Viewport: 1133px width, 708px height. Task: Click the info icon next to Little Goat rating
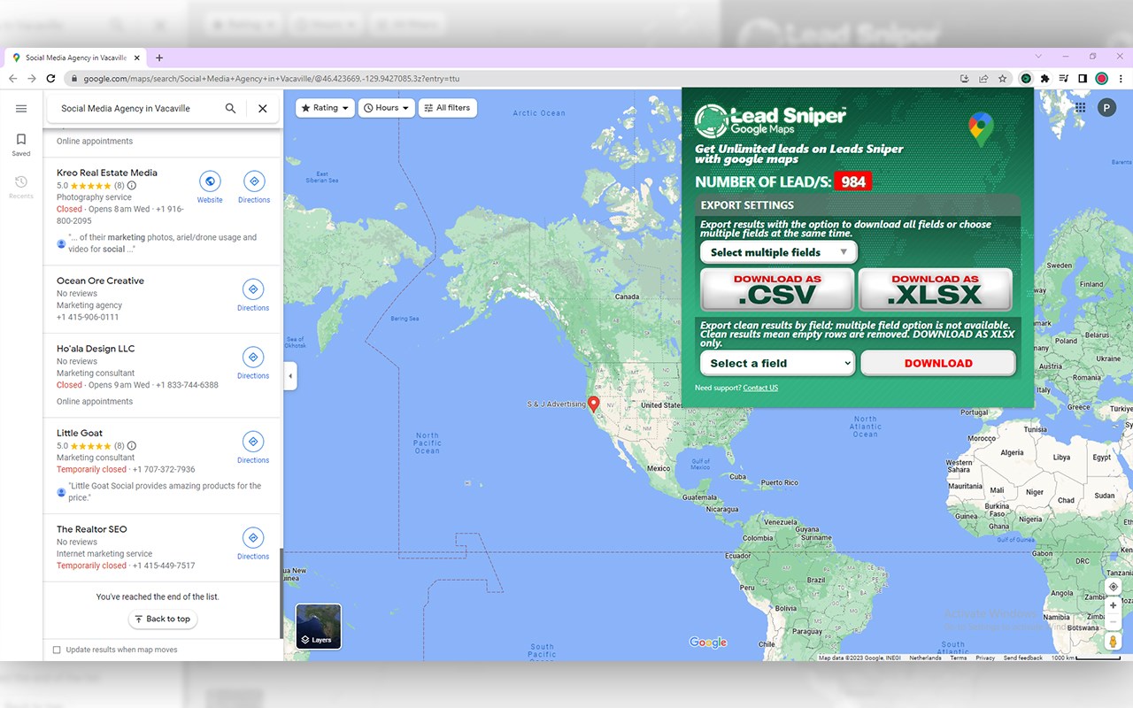pyautogui.click(x=132, y=446)
